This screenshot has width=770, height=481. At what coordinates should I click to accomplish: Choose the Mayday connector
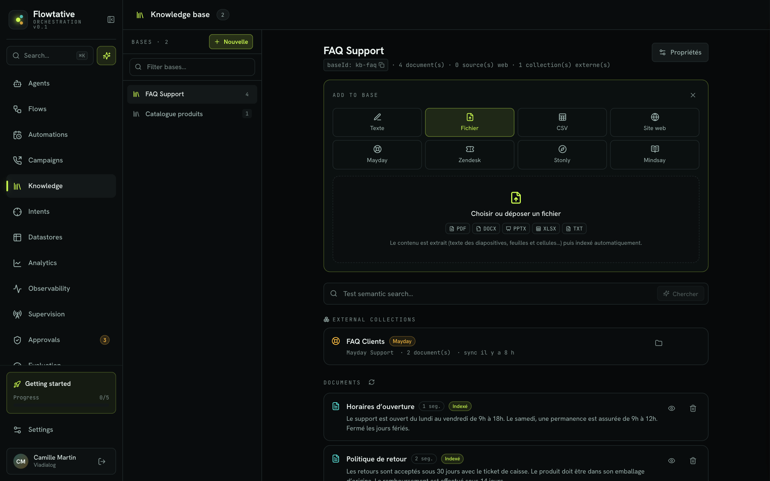tap(377, 154)
